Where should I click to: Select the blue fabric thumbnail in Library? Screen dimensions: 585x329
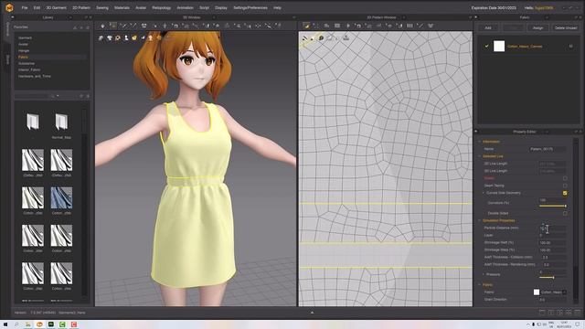pyautogui.click(x=61, y=197)
